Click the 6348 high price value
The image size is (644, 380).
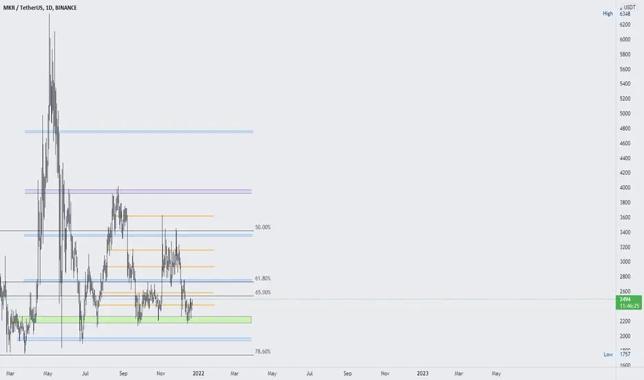point(625,14)
